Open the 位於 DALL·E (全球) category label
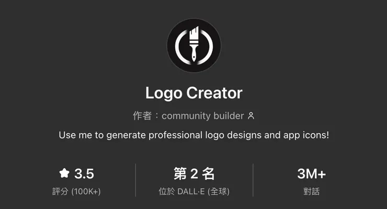387x209 pixels. [194, 191]
